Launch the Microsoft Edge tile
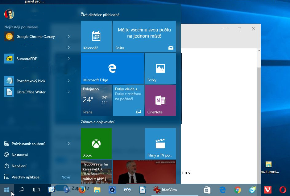This screenshot has width=290, height=196. (112, 68)
